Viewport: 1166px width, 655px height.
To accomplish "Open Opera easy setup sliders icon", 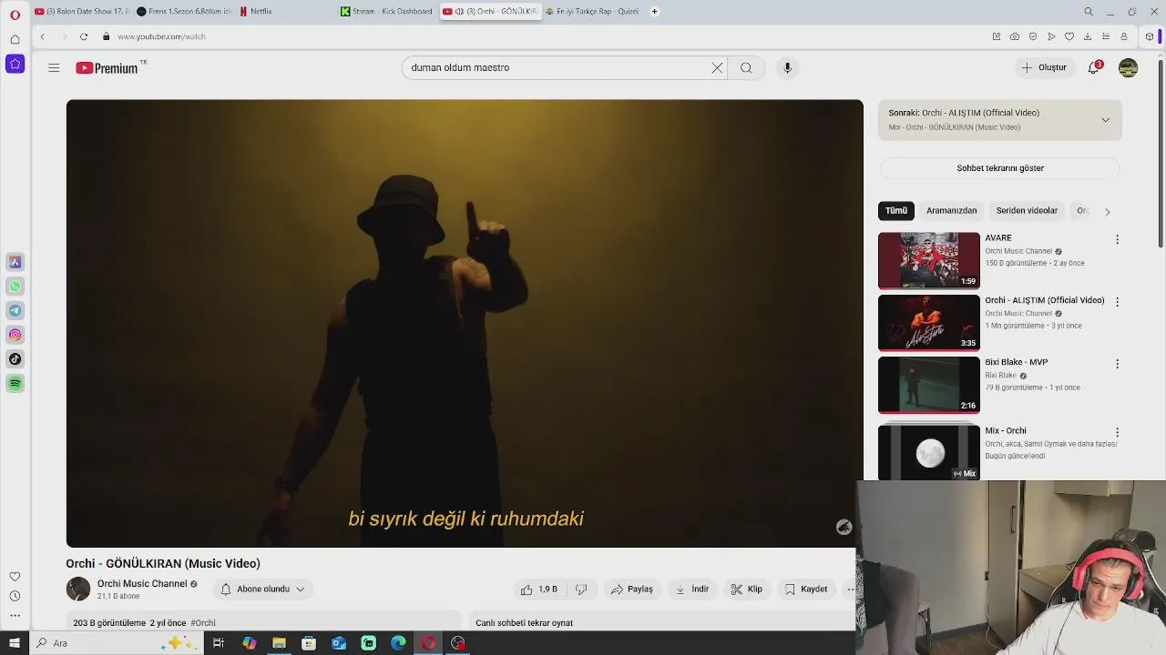I will [1106, 36].
